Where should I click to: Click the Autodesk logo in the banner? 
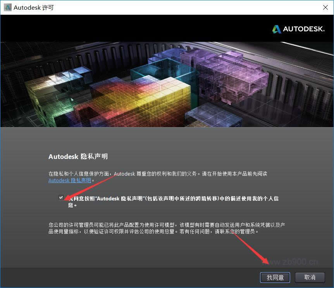[x=298, y=29]
